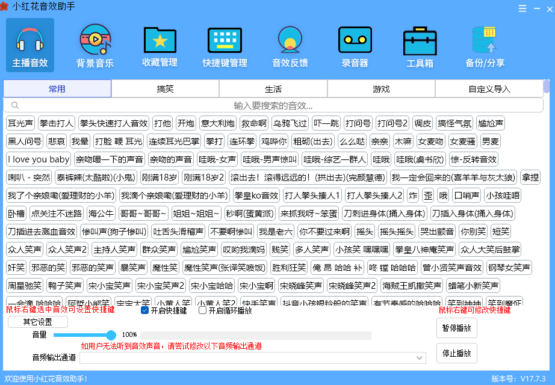Play the 奸笑 sound effect
Screen dimensions: 555x385
[16, 268]
